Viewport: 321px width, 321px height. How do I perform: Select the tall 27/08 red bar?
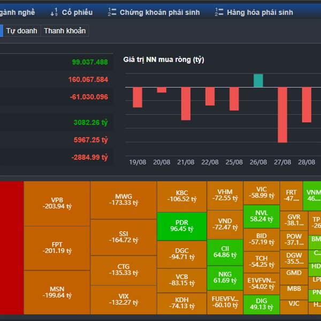point(282,115)
